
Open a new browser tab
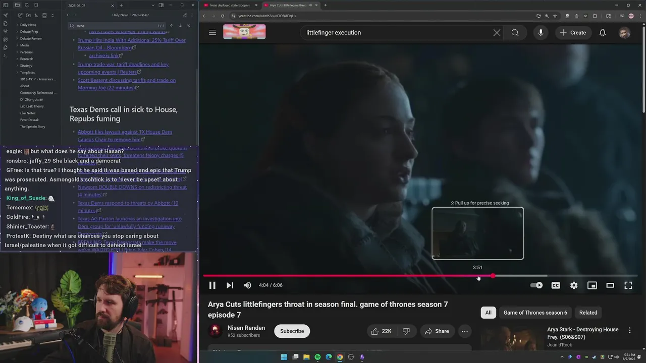(x=325, y=5)
